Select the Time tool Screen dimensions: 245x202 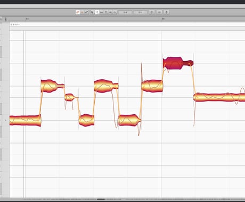pos(110,12)
